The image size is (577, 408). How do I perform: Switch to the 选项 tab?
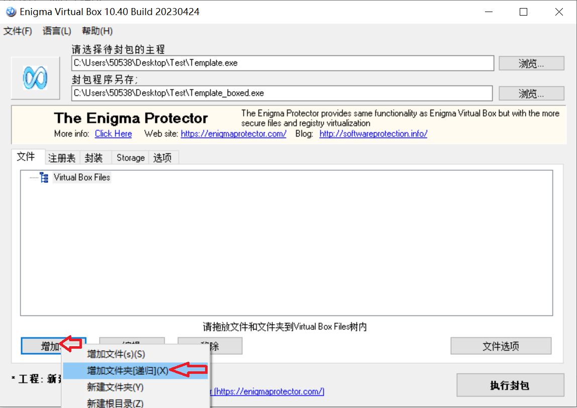163,158
